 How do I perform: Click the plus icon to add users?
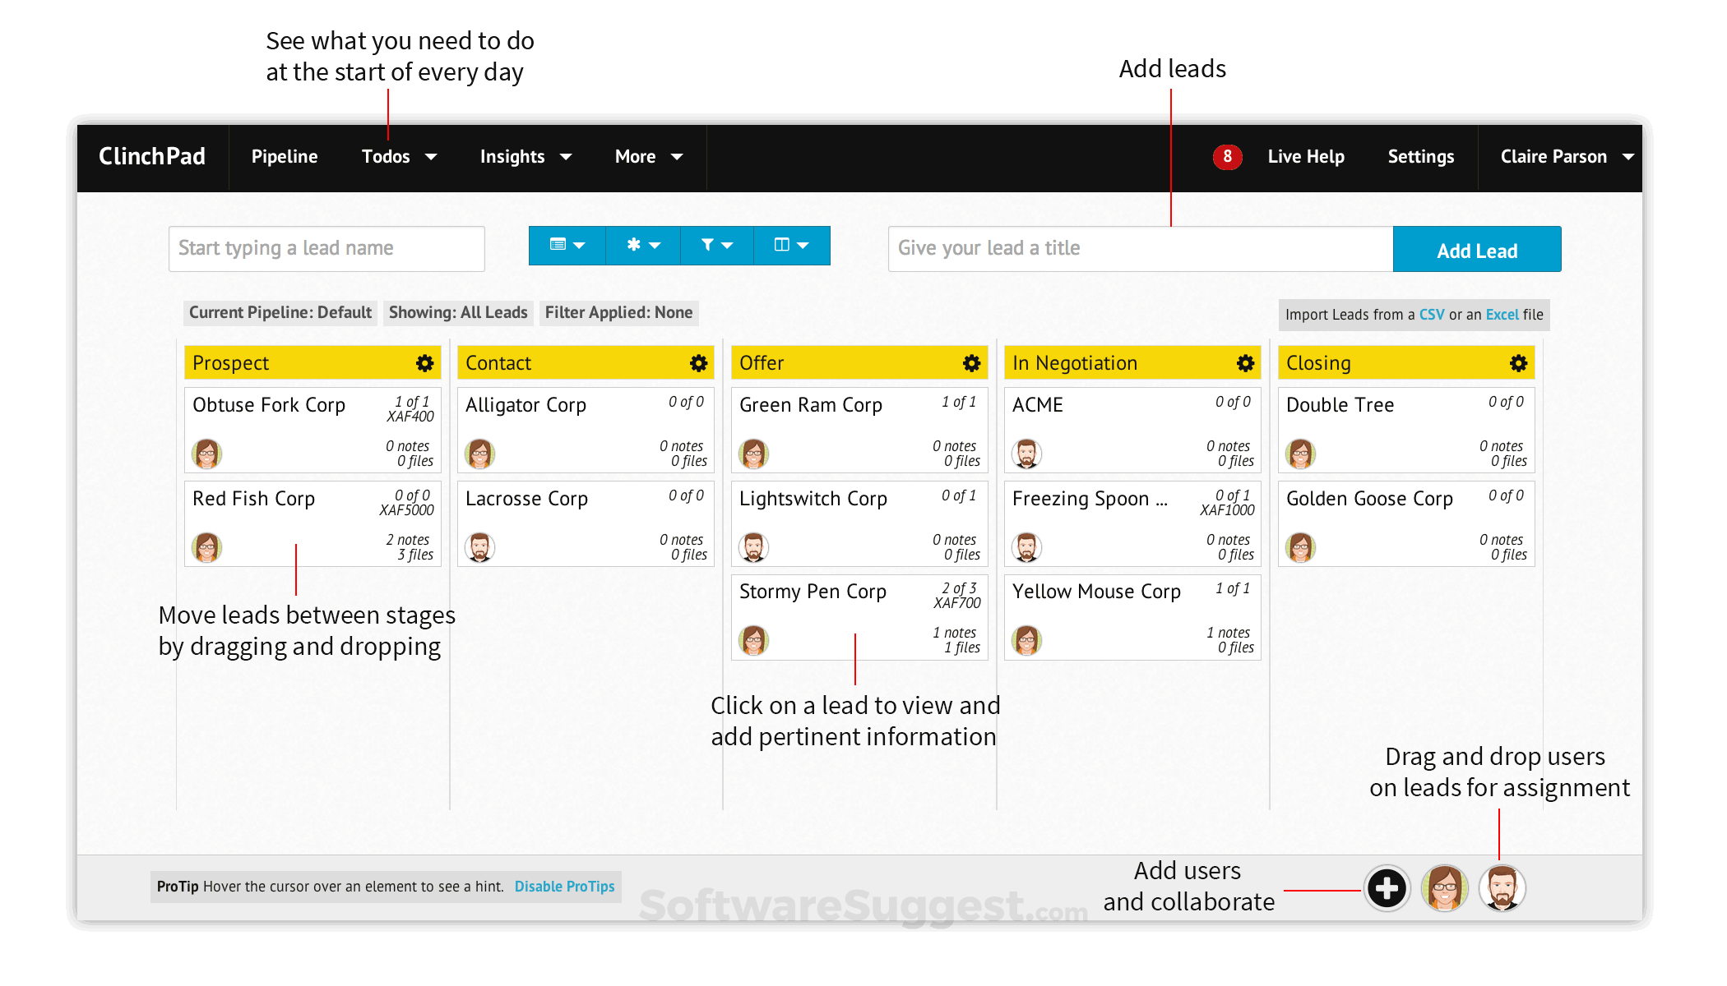[x=1387, y=888]
